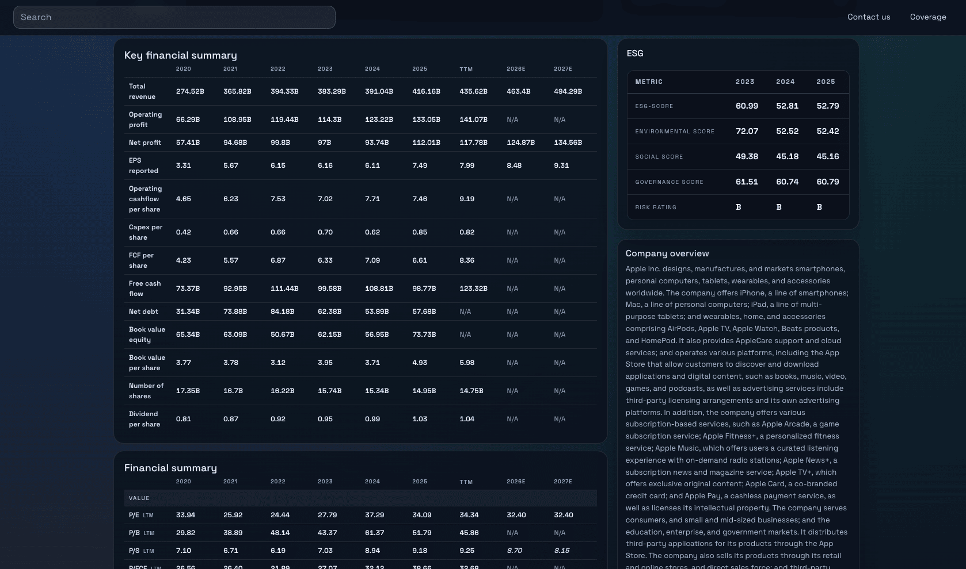966x569 pixels.
Task: Click the search input field
Action: 173,17
